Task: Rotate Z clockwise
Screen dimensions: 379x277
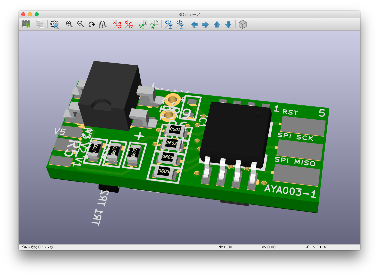Action: tap(168, 24)
